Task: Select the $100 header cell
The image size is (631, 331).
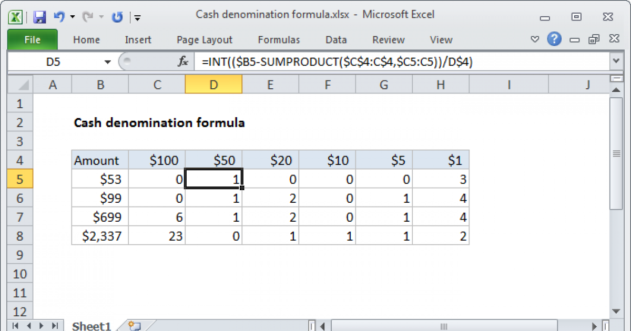Action: (157, 160)
